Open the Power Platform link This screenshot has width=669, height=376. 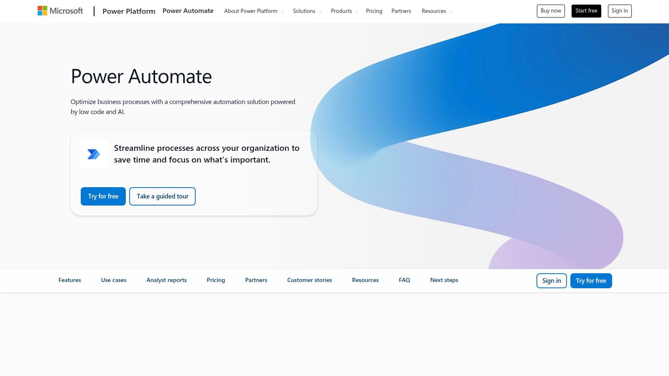(x=129, y=11)
